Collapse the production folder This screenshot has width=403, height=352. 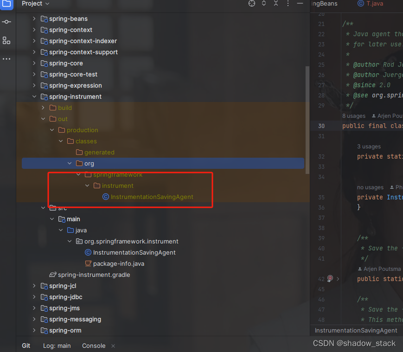pyautogui.click(x=52, y=130)
